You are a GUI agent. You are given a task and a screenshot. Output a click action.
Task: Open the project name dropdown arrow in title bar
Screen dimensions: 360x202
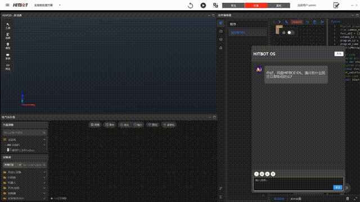[x=60, y=5]
